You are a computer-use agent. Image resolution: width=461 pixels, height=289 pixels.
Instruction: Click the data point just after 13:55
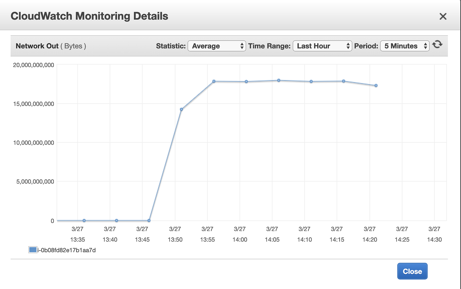(x=214, y=81)
